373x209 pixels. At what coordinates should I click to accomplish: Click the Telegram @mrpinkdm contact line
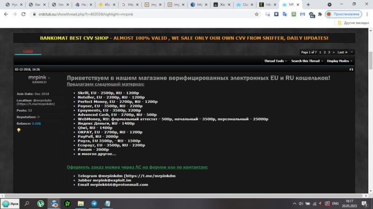click(x=126, y=176)
